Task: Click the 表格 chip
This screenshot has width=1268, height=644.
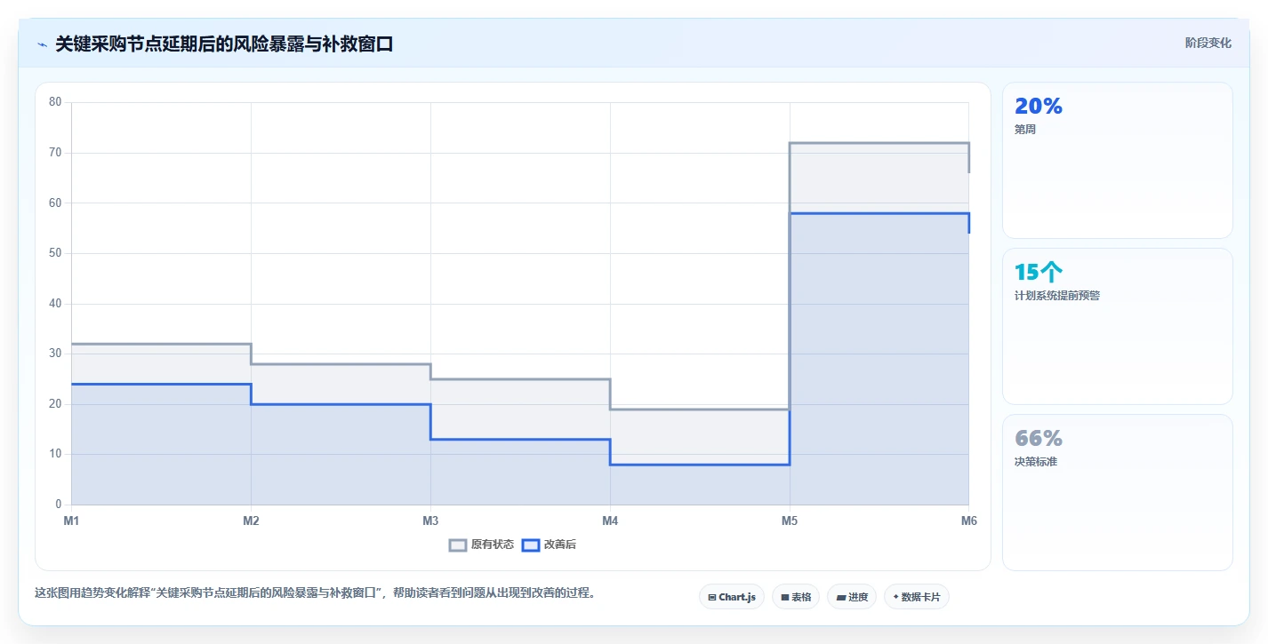Action: [796, 597]
